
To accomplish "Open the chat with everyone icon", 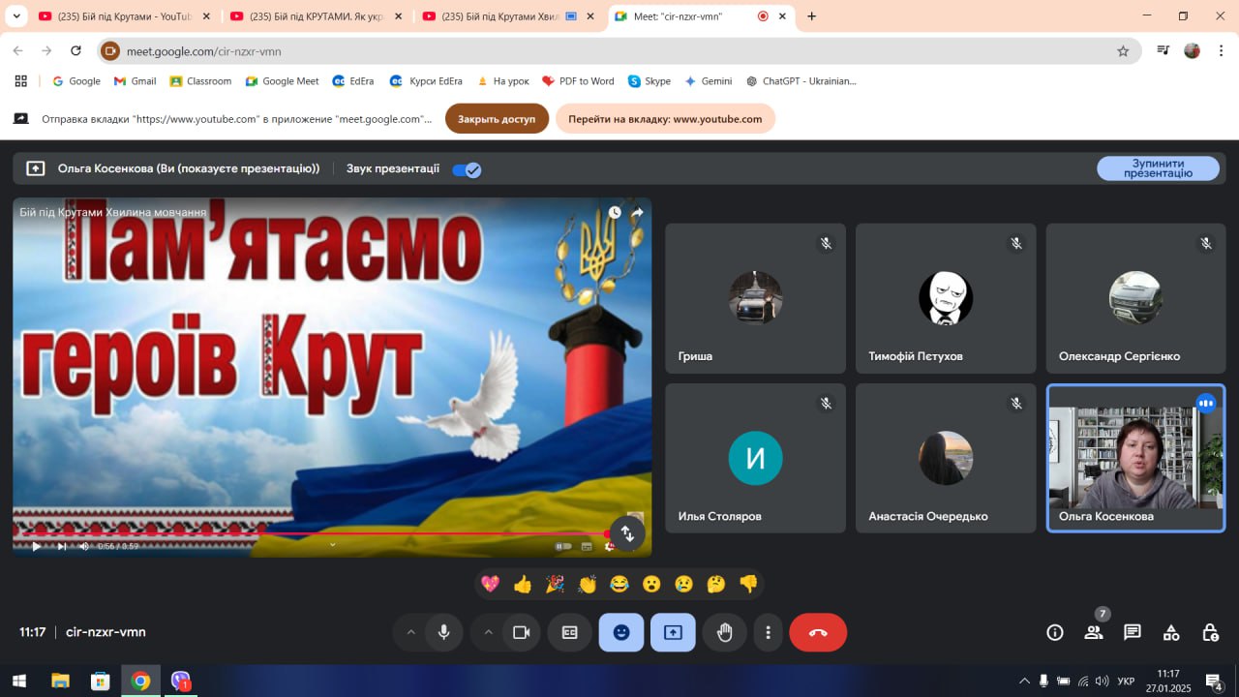I will (1132, 632).
